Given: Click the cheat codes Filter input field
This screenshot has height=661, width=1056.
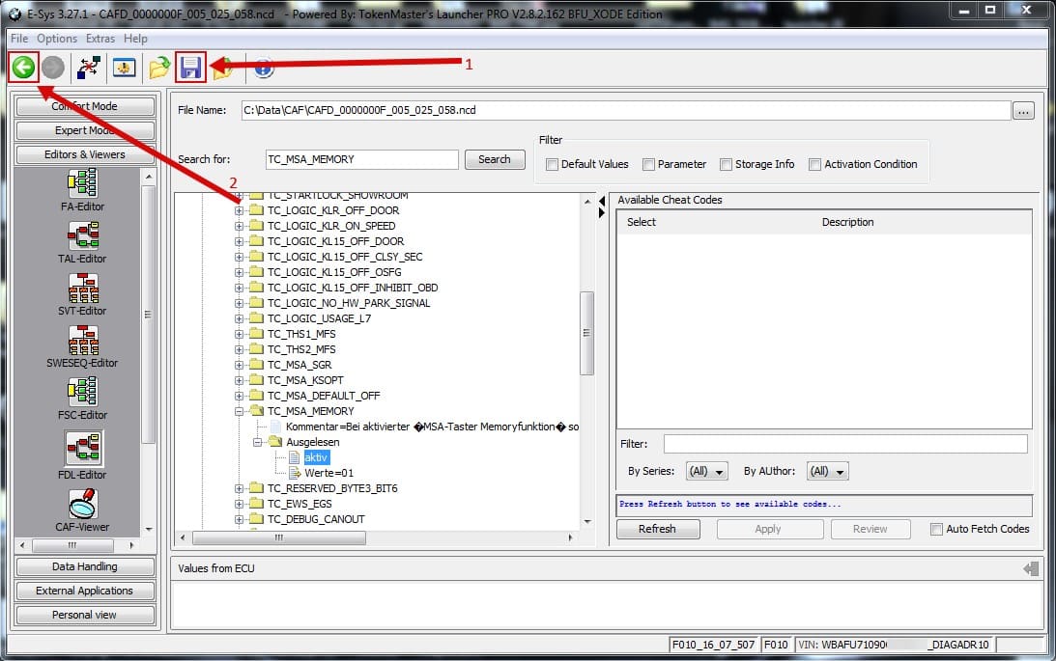Looking at the screenshot, I should pos(846,444).
